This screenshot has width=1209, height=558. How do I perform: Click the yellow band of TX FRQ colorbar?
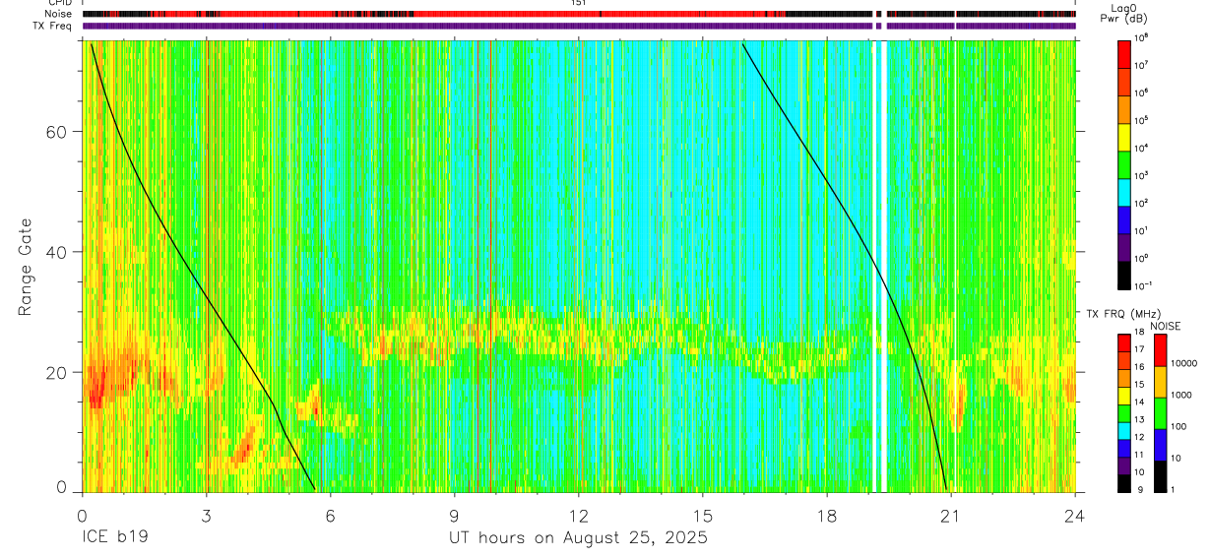(1123, 395)
